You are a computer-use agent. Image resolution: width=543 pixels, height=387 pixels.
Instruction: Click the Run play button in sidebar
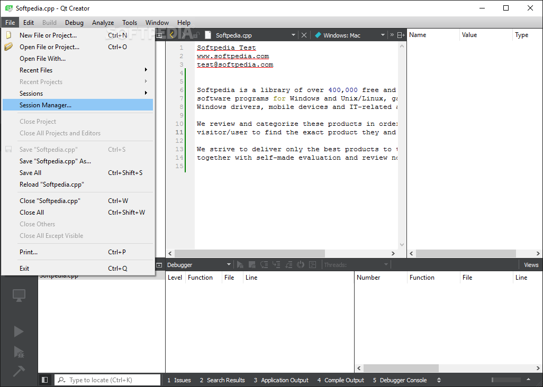(x=19, y=331)
